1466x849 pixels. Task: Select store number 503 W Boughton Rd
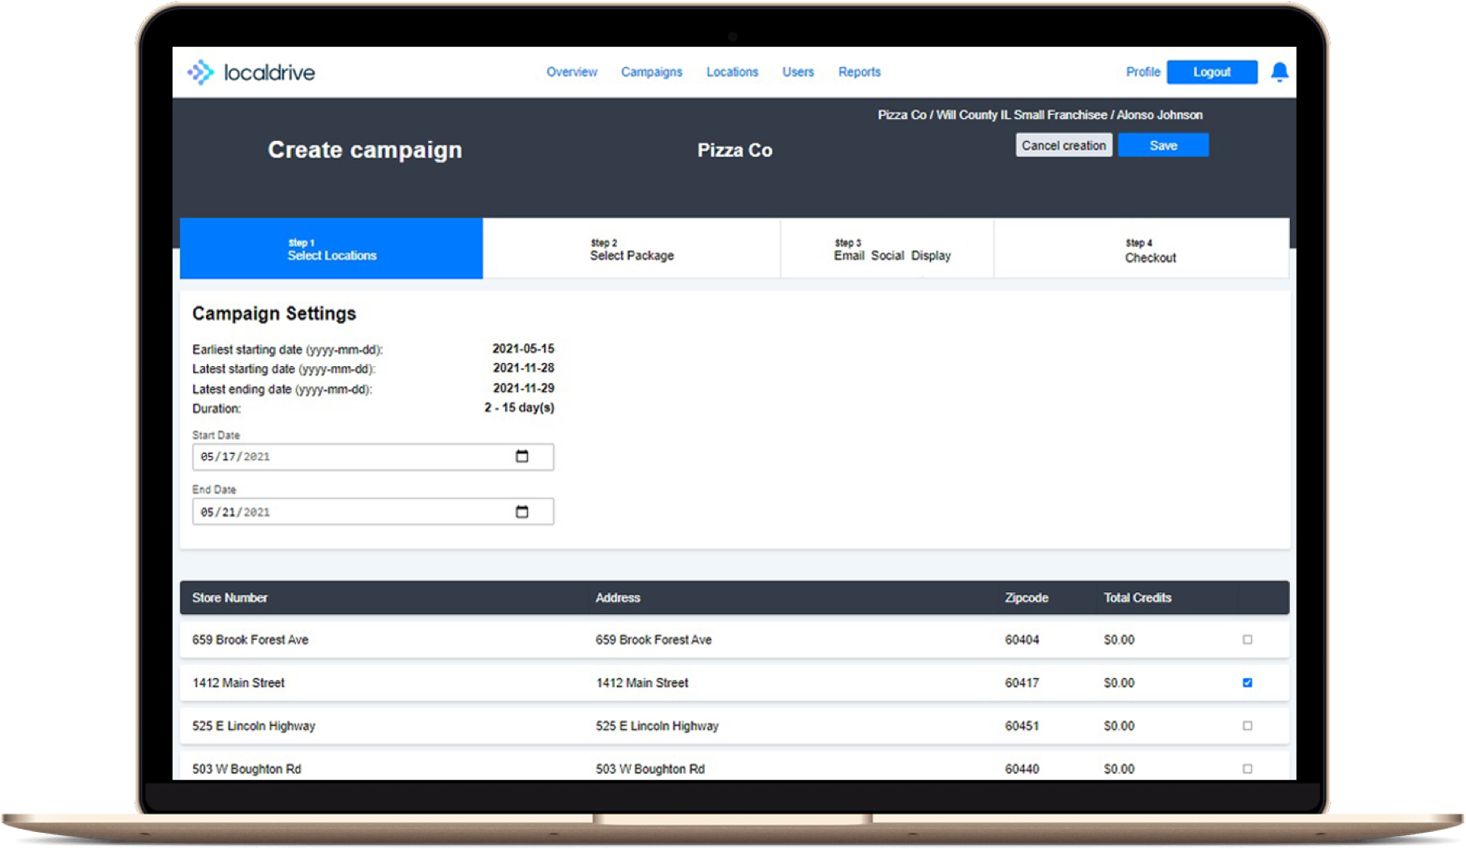pyautogui.click(x=246, y=768)
